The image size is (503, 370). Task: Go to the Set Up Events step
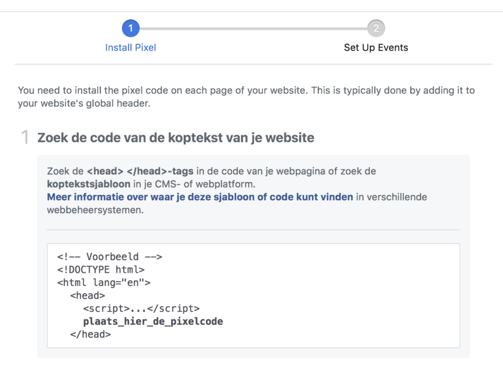click(x=376, y=48)
